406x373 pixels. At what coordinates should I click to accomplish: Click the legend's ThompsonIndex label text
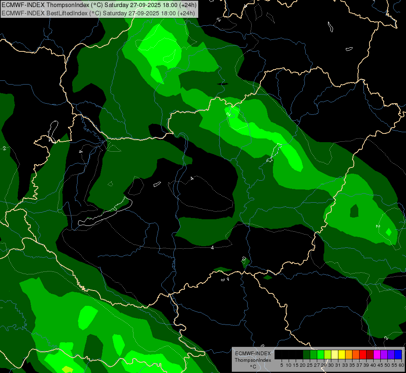[x=253, y=360]
